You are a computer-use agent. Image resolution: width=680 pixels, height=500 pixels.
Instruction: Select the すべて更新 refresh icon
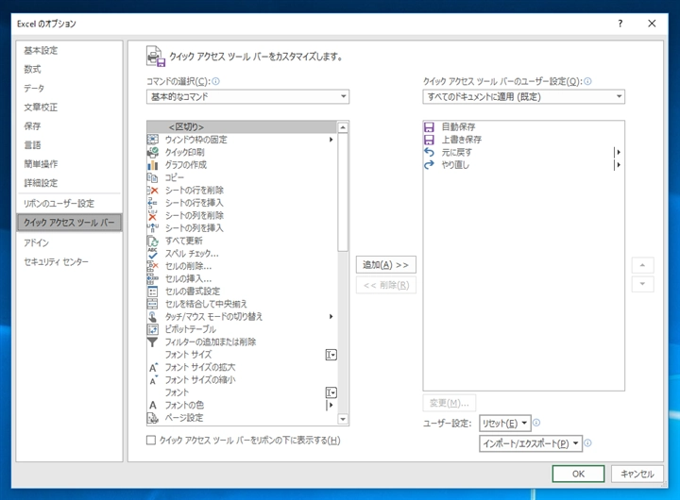153,241
